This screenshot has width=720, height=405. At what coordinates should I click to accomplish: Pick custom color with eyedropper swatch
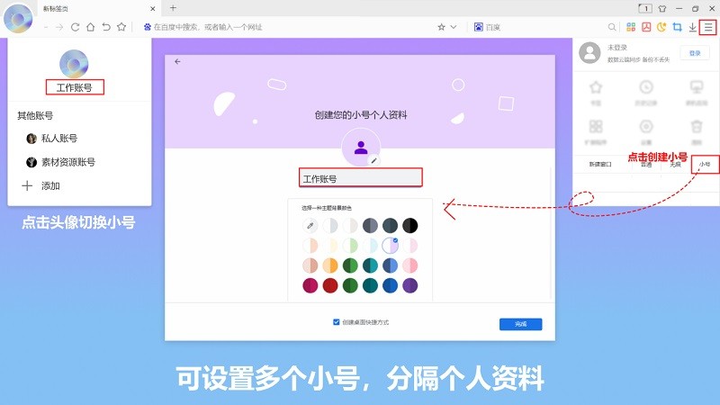[310, 226]
